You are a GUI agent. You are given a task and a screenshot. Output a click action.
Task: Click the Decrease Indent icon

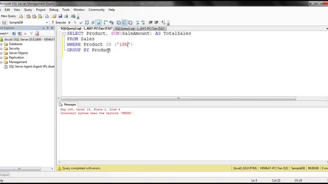[150, 22]
